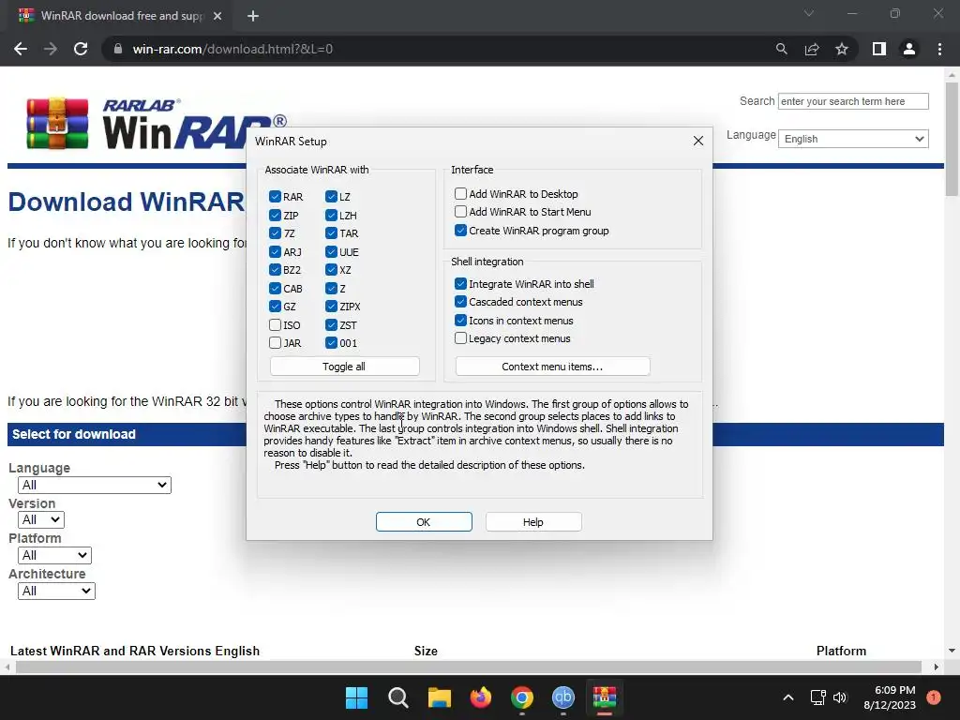Viewport: 960px width, 720px height.
Task: Click the browser address bar URL
Action: click(232, 49)
